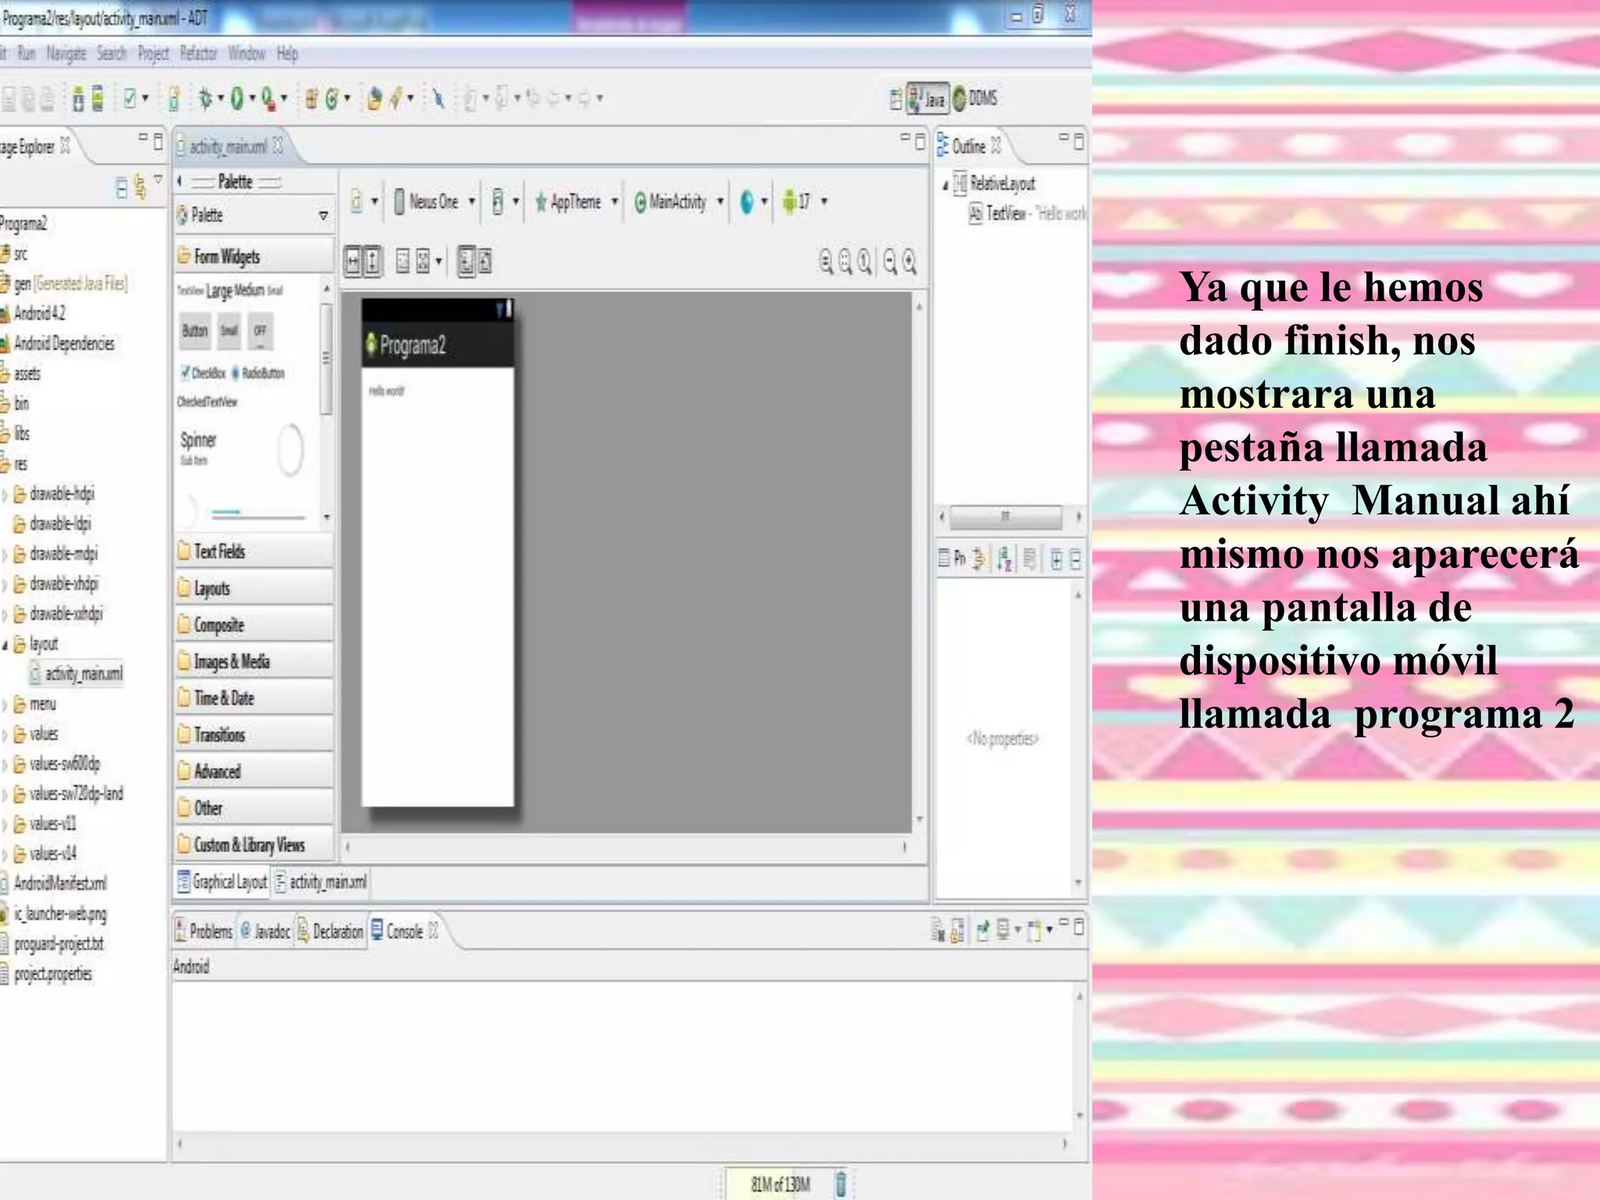1600x1200 pixels.
Task: Open the Window menu
Action: click(247, 54)
